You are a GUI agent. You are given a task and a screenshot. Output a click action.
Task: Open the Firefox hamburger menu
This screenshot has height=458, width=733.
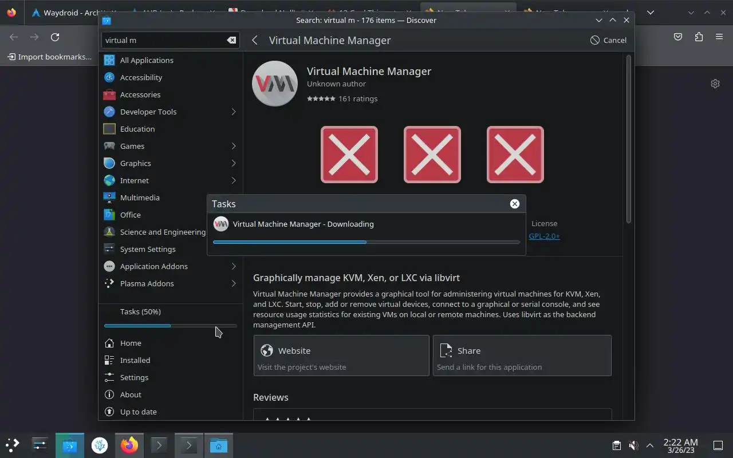[x=719, y=37]
